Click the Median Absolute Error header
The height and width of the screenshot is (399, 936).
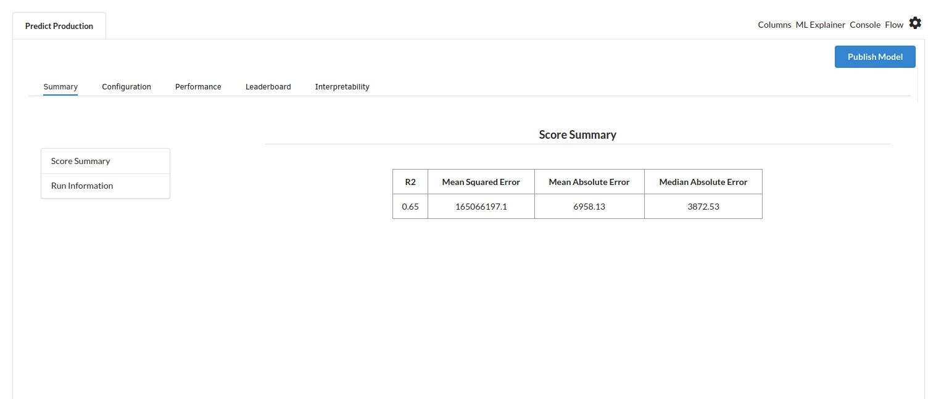click(703, 182)
